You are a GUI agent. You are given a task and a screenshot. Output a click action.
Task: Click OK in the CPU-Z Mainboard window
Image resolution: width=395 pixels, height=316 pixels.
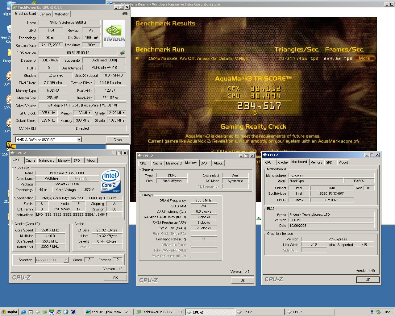pyautogui.click(x=368, y=279)
